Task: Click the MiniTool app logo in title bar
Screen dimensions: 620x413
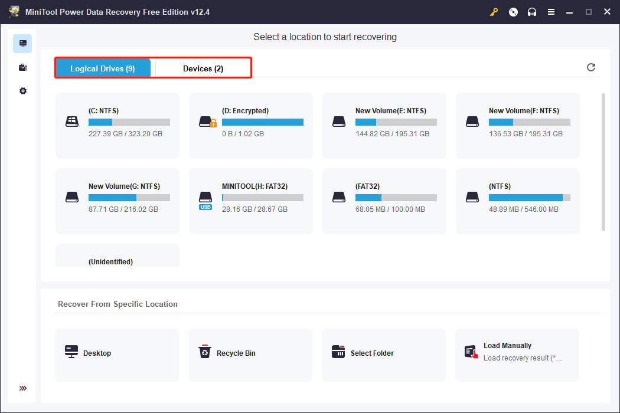Action: coord(14,11)
